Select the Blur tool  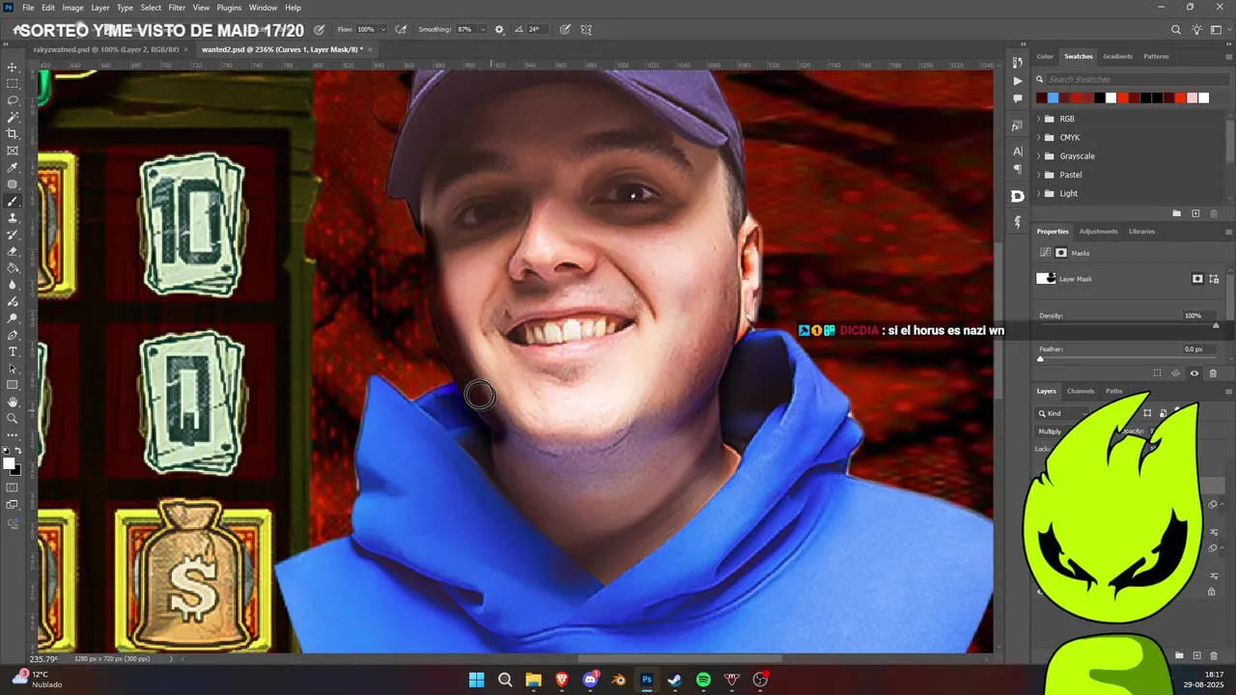coord(13,285)
